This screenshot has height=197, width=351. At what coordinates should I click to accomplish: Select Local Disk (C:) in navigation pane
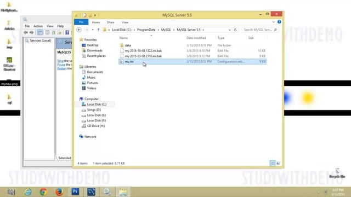click(x=97, y=105)
